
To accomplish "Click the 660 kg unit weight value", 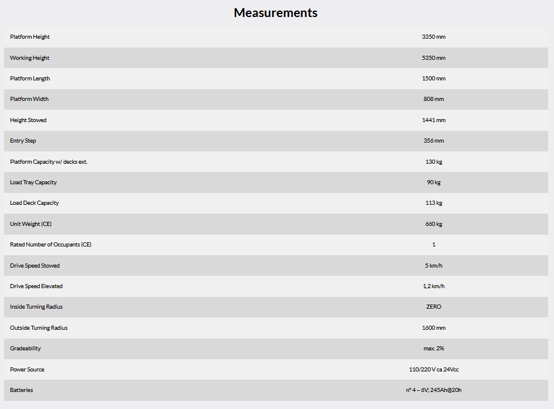I will pyautogui.click(x=433, y=224).
